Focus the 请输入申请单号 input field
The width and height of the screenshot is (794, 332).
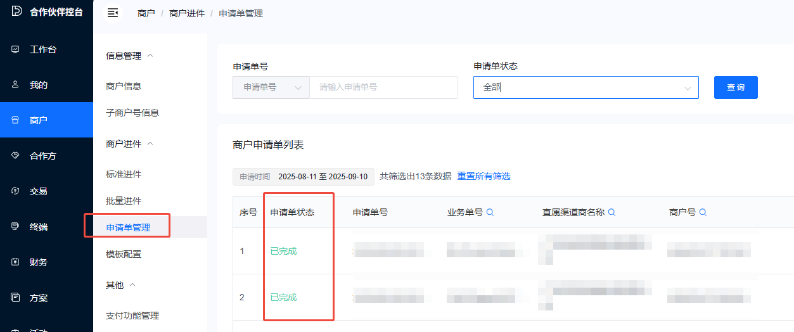tap(383, 87)
